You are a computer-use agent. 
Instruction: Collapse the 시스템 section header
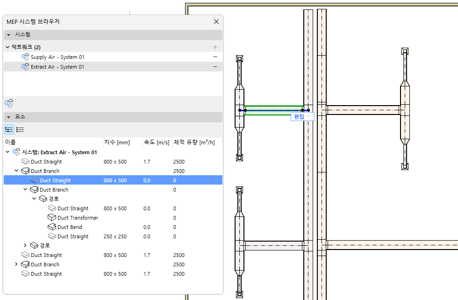tap(9, 35)
